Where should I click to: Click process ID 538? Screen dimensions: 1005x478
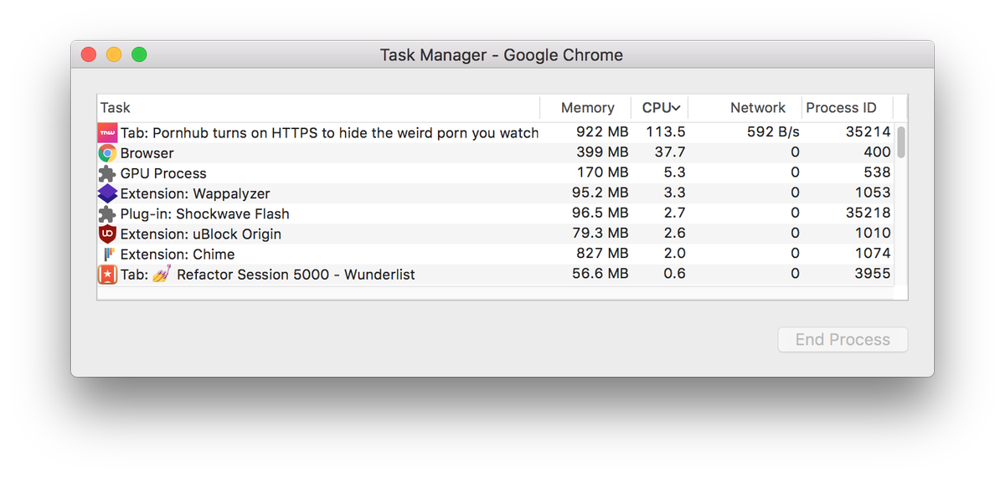click(x=878, y=172)
